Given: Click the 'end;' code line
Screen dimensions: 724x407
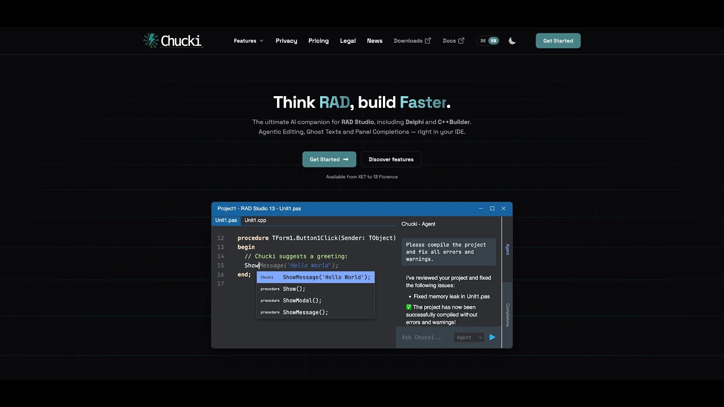Looking at the screenshot, I should 244,275.
